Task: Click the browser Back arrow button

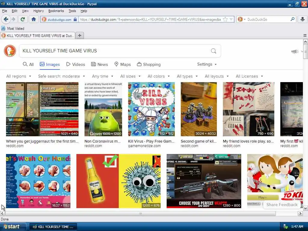Action: 6,19
